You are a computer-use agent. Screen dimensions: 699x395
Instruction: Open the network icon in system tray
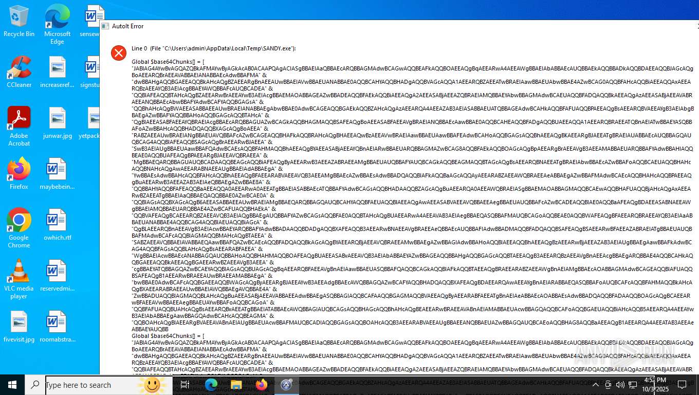point(633,385)
